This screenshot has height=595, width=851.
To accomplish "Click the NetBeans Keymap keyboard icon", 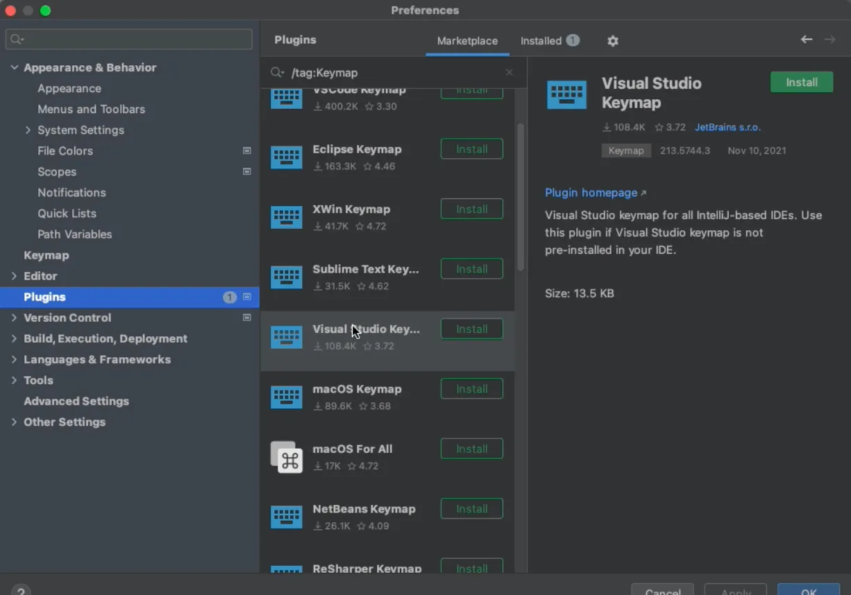I will click(x=286, y=517).
